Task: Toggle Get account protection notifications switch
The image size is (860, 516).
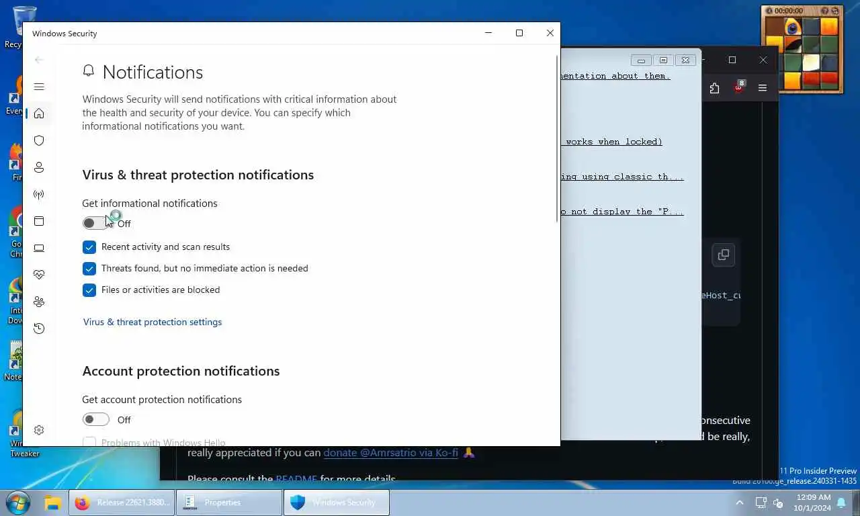Action: coord(95,419)
